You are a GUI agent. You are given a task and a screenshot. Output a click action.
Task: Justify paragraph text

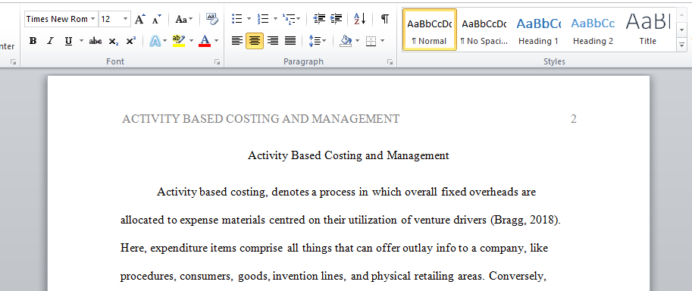pyautogui.click(x=290, y=41)
